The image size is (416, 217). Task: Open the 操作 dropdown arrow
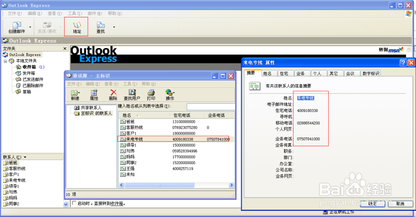point(174,93)
